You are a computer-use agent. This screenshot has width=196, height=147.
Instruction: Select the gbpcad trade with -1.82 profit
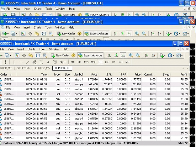pyautogui.click(x=94, y=138)
